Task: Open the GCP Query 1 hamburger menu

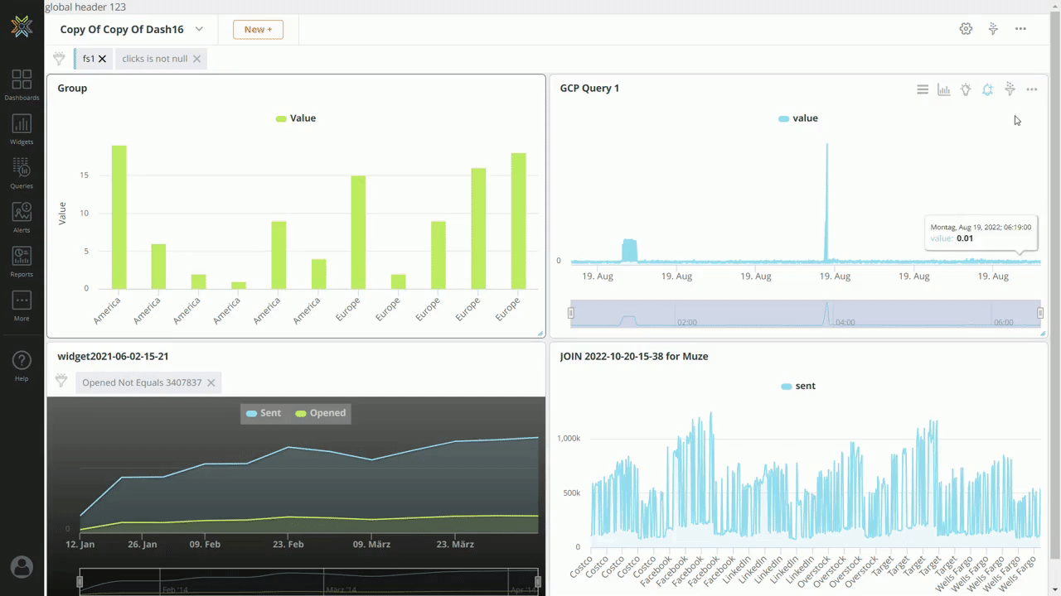Action: tap(923, 89)
